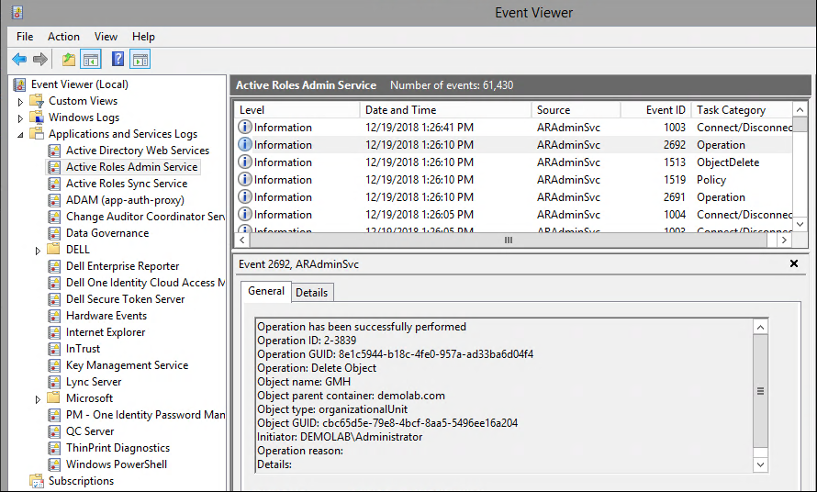Click the Forward arrow toolbar icon
The image size is (817, 492).
(x=40, y=60)
